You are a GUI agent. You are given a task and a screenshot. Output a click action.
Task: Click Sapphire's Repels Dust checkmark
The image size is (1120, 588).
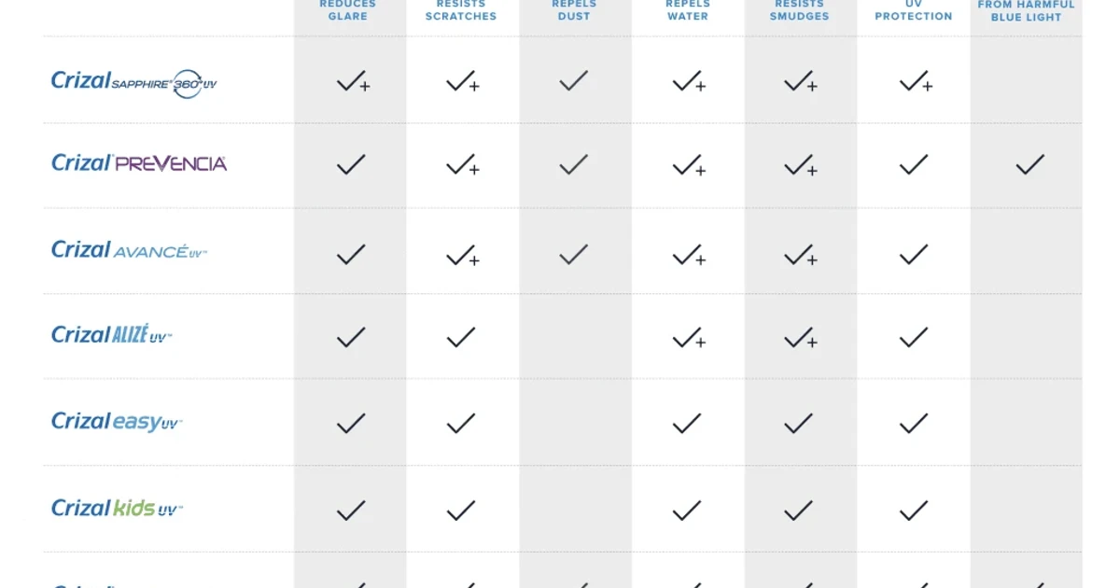coord(573,81)
